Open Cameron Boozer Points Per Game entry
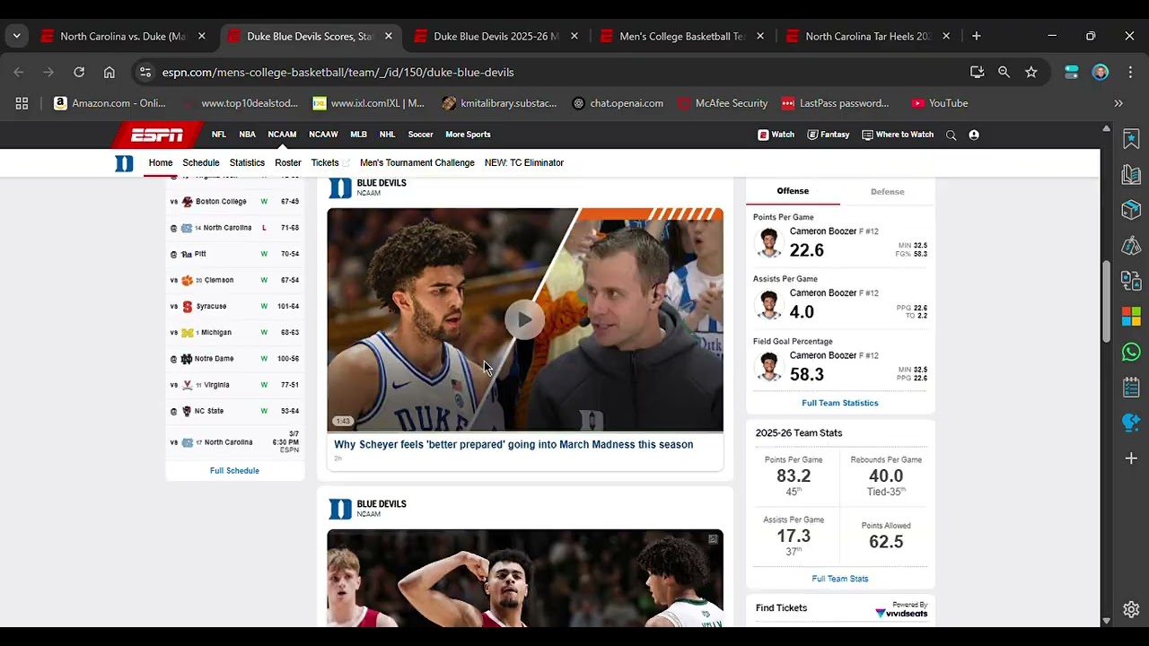Image resolution: width=1149 pixels, height=646 pixels. click(x=840, y=243)
